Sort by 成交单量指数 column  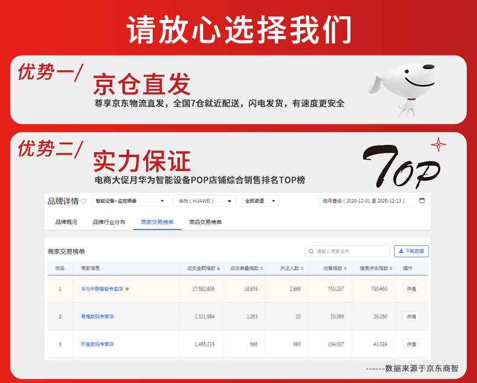[x=247, y=268]
